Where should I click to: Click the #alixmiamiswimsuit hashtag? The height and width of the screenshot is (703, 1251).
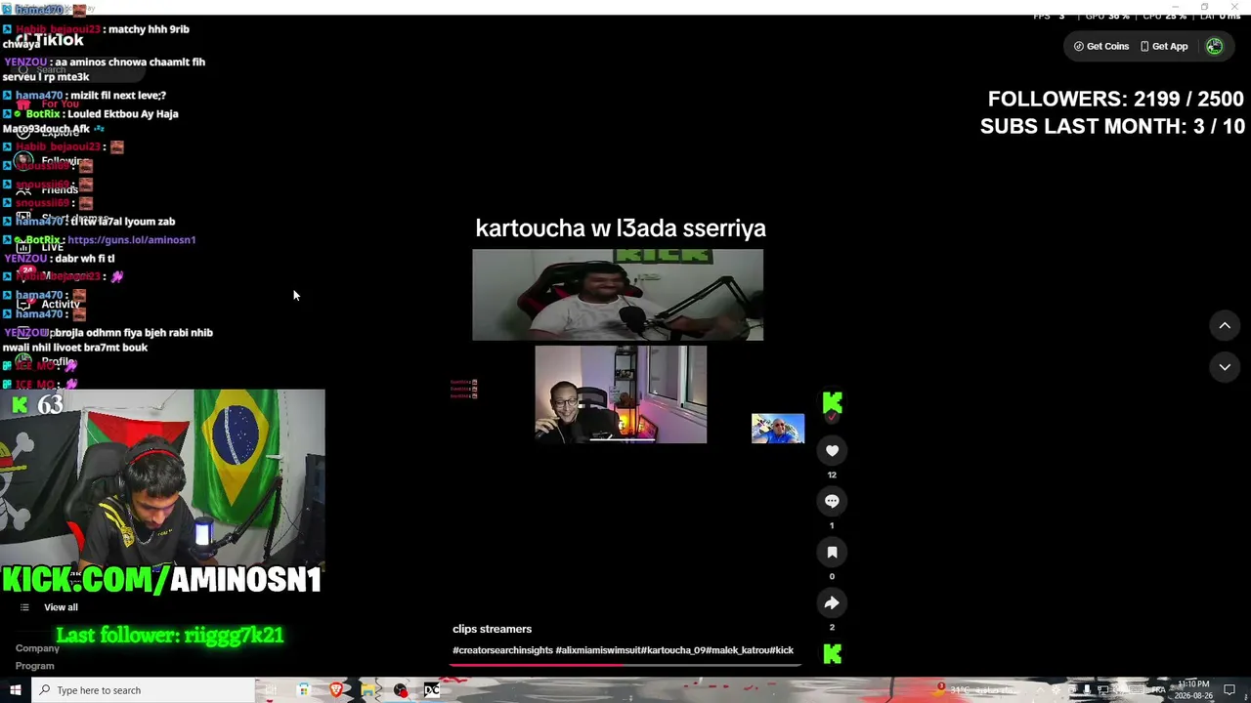(598, 650)
